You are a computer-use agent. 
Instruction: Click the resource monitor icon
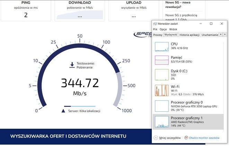click(186, 138)
